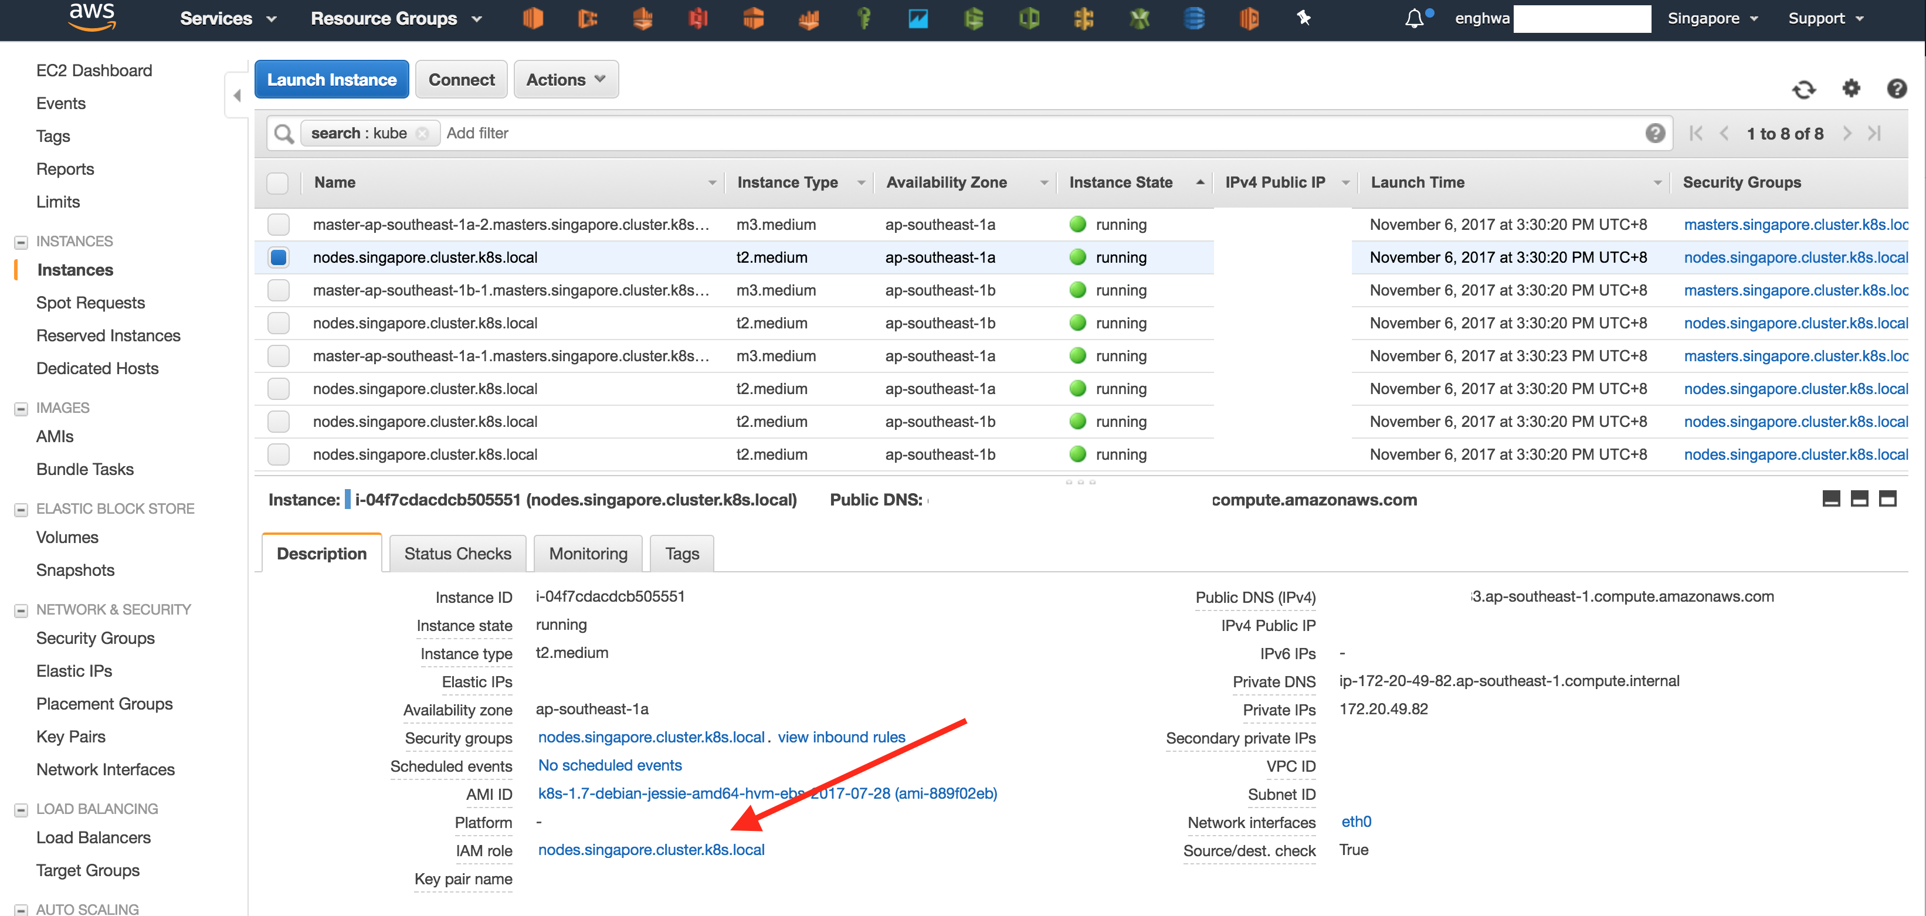1926x916 pixels.
Task: Switch to the Status Checks tab
Action: (x=457, y=554)
